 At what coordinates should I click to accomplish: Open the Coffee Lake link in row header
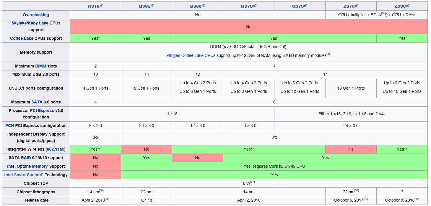[x=22, y=38]
